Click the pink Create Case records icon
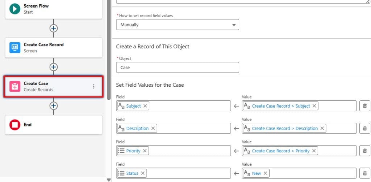 coord(14,87)
